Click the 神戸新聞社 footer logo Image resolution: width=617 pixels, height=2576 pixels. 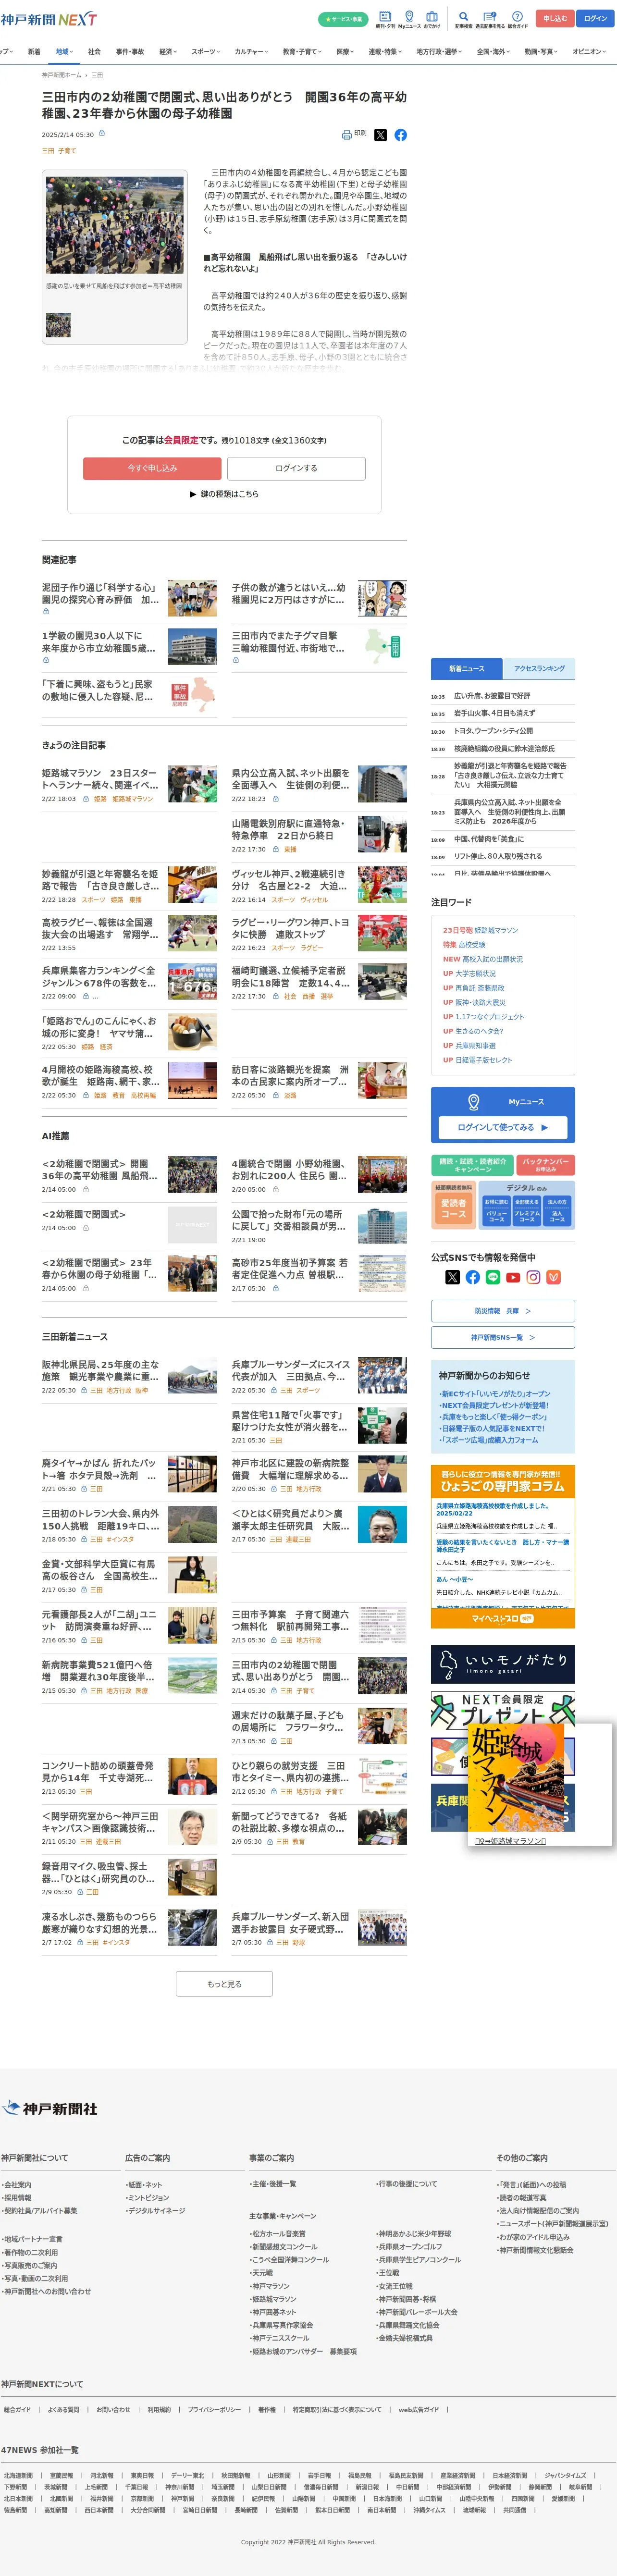pos(49,2108)
